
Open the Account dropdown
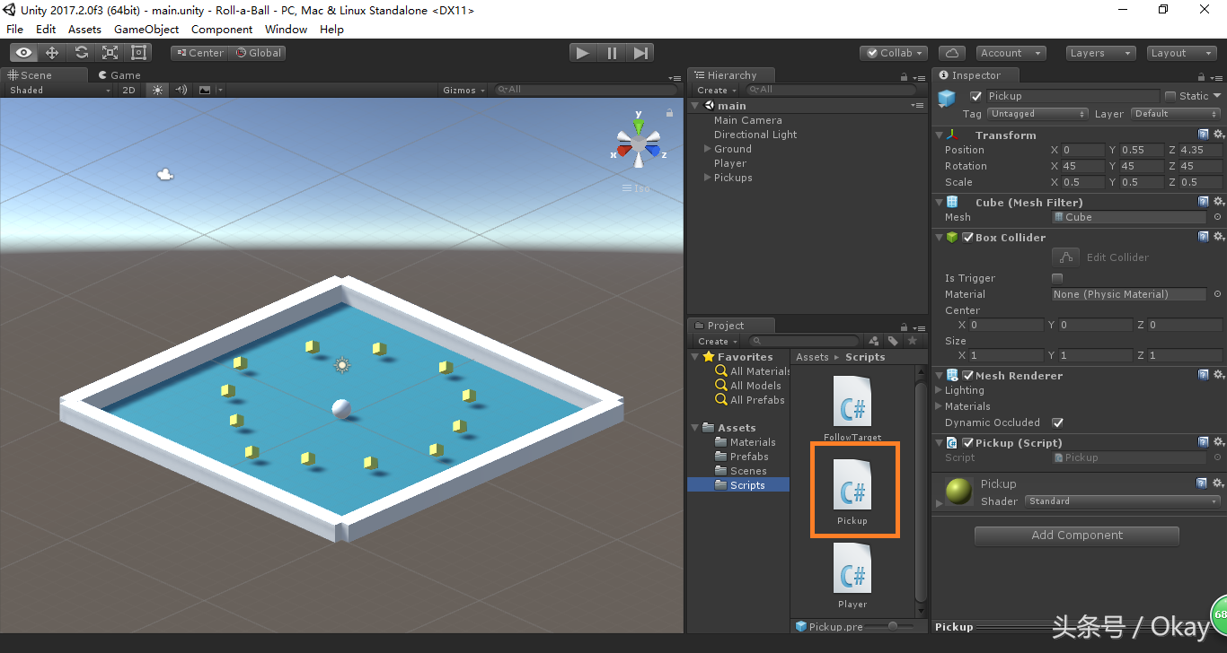point(1011,53)
